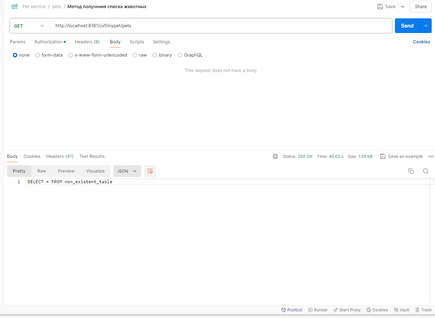Open Vault in the bottom status bar
This screenshot has width=435, height=319.
tap(401, 310)
